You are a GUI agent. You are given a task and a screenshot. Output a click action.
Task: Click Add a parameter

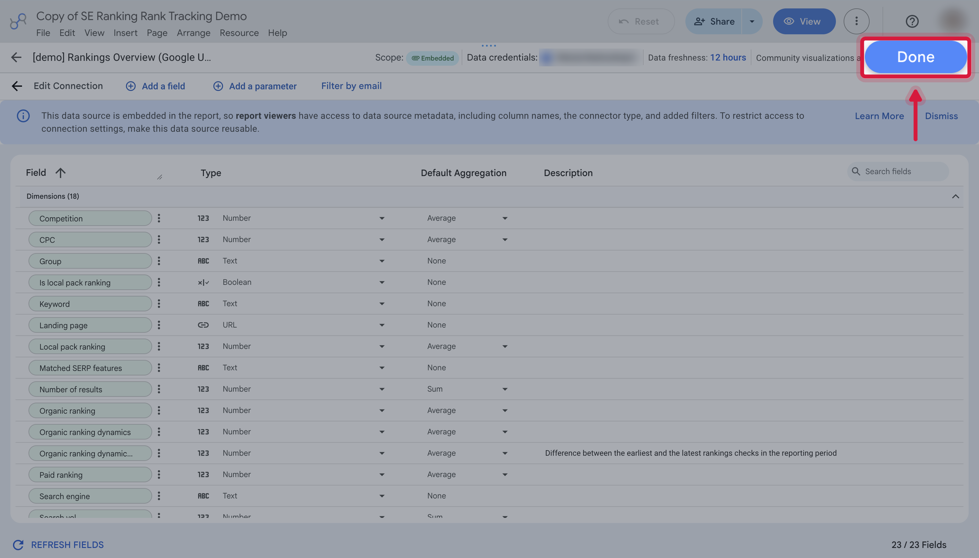[x=255, y=86]
